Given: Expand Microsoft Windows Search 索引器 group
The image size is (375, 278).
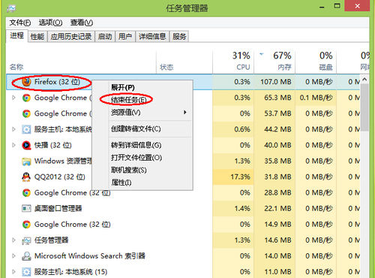Looking at the screenshot, I should (x=13, y=256).
